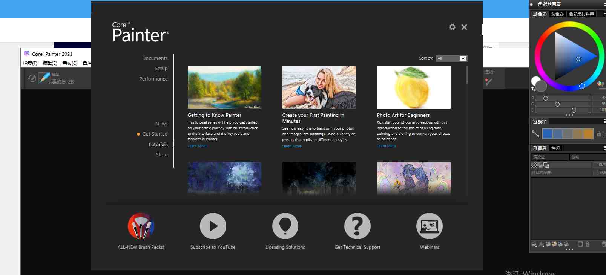Open ALL-NEW Brush Packs icon
This screenshot has width=606, height=275.
click(x=141, y=226)
